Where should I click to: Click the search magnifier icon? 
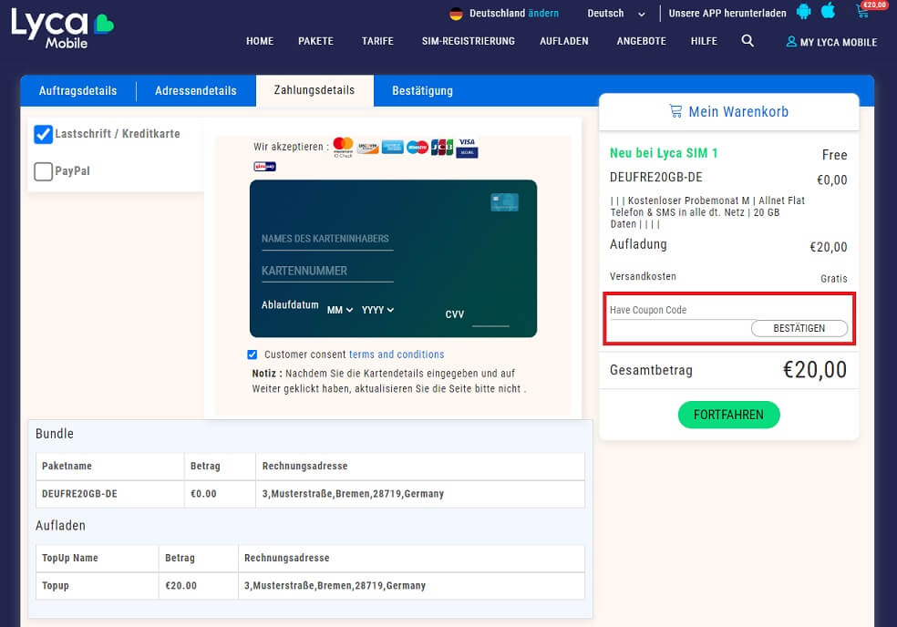tap(747, 41)
